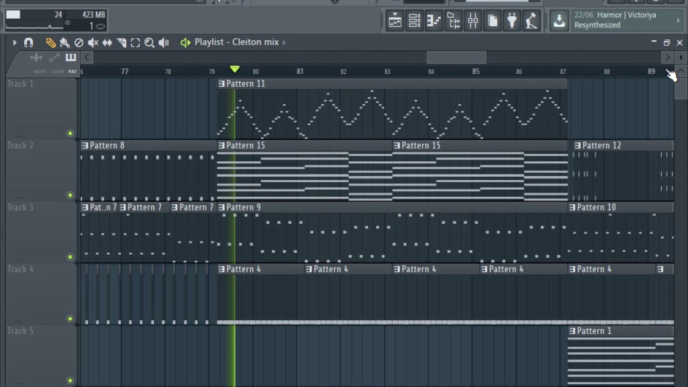Image resolution: width=688 pixels, height=387 pixels.
Task: Switch to the pattern PAT tab
Action: 72,71
